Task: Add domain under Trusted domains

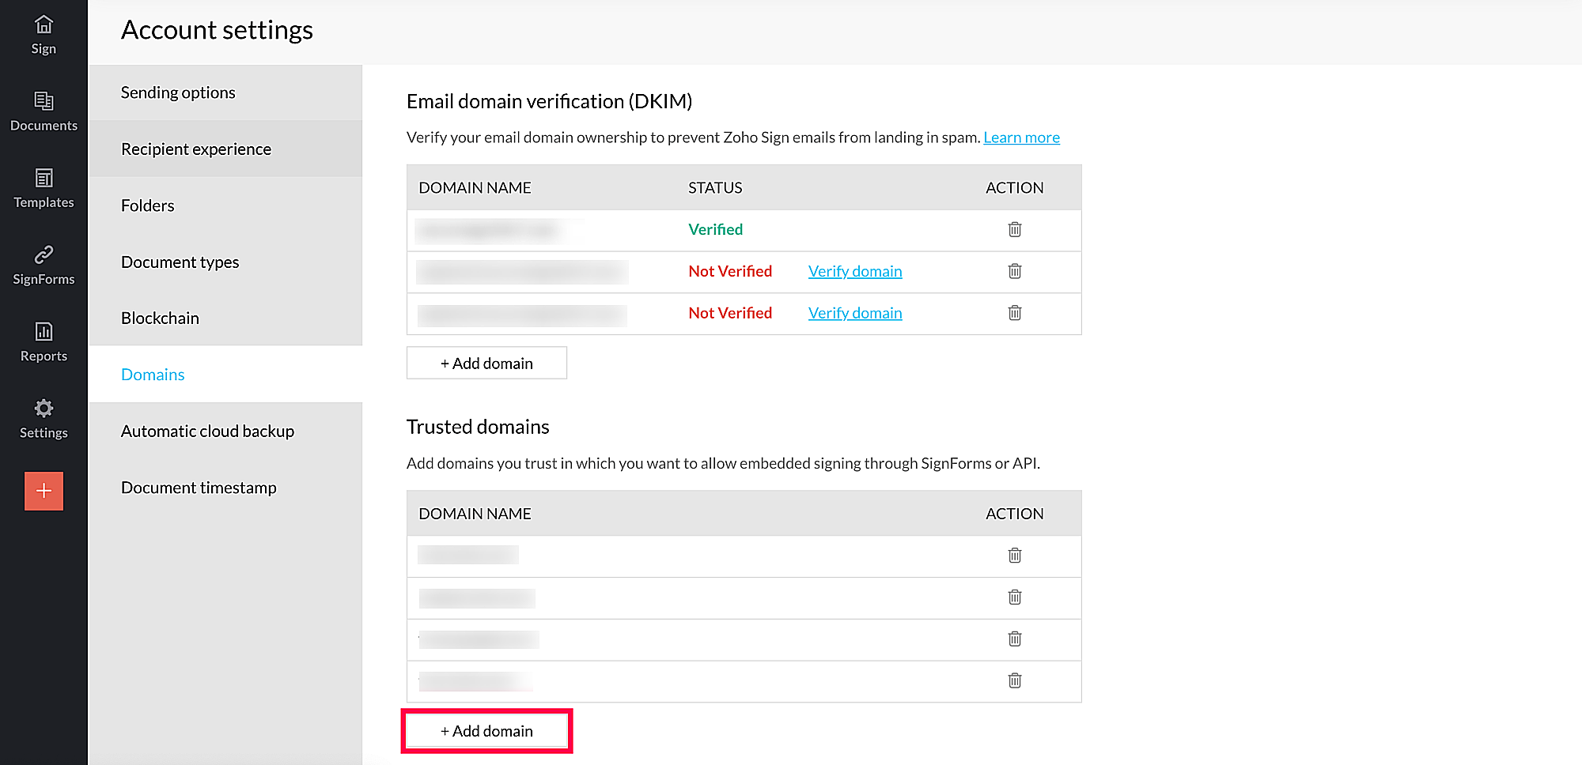Action: [486, 731]
